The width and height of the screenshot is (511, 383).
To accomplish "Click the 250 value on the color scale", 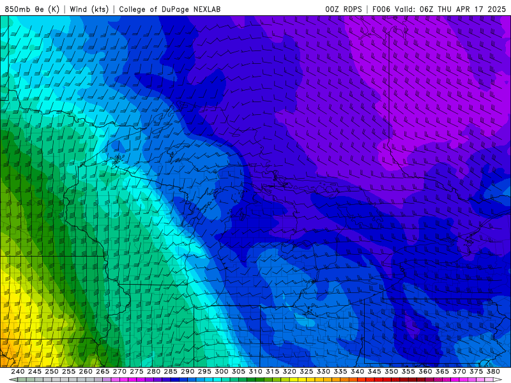I will (x=52, y=372).
